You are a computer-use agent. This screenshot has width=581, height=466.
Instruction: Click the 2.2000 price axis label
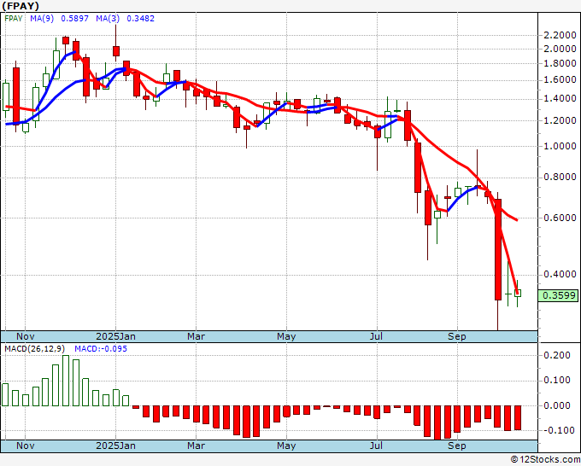[560, 36]
